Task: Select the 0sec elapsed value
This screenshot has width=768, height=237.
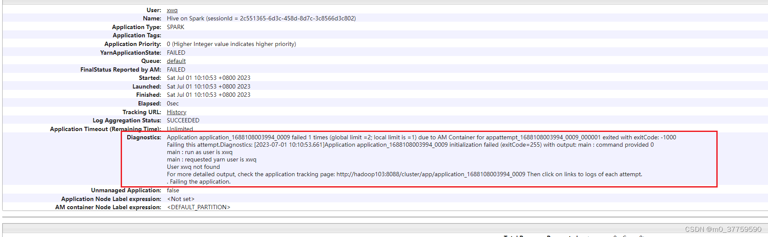Action: coord(173,104)
